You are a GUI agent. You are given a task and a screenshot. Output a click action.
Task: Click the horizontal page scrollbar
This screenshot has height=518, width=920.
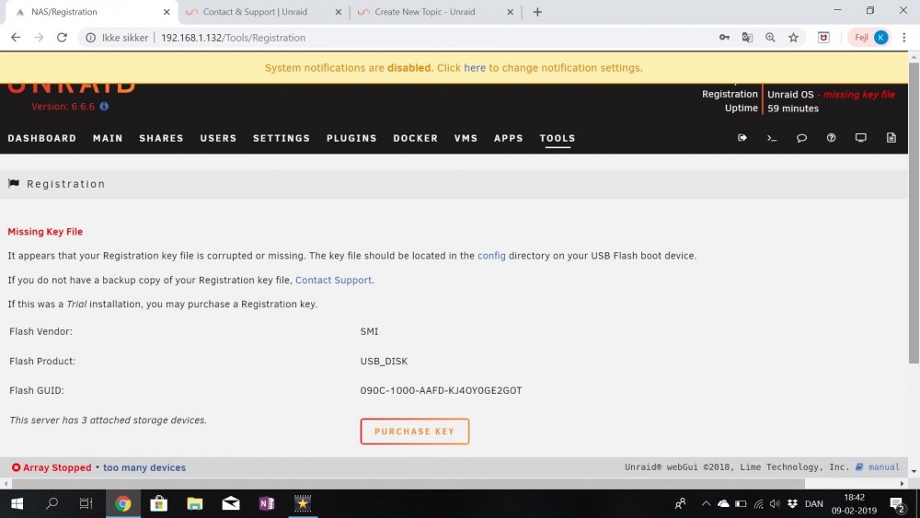pos(408,483)
